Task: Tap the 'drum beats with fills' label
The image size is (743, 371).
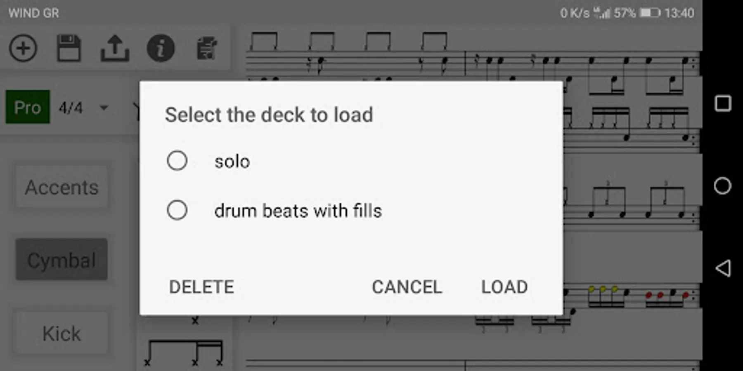Action: coord(298,211)
